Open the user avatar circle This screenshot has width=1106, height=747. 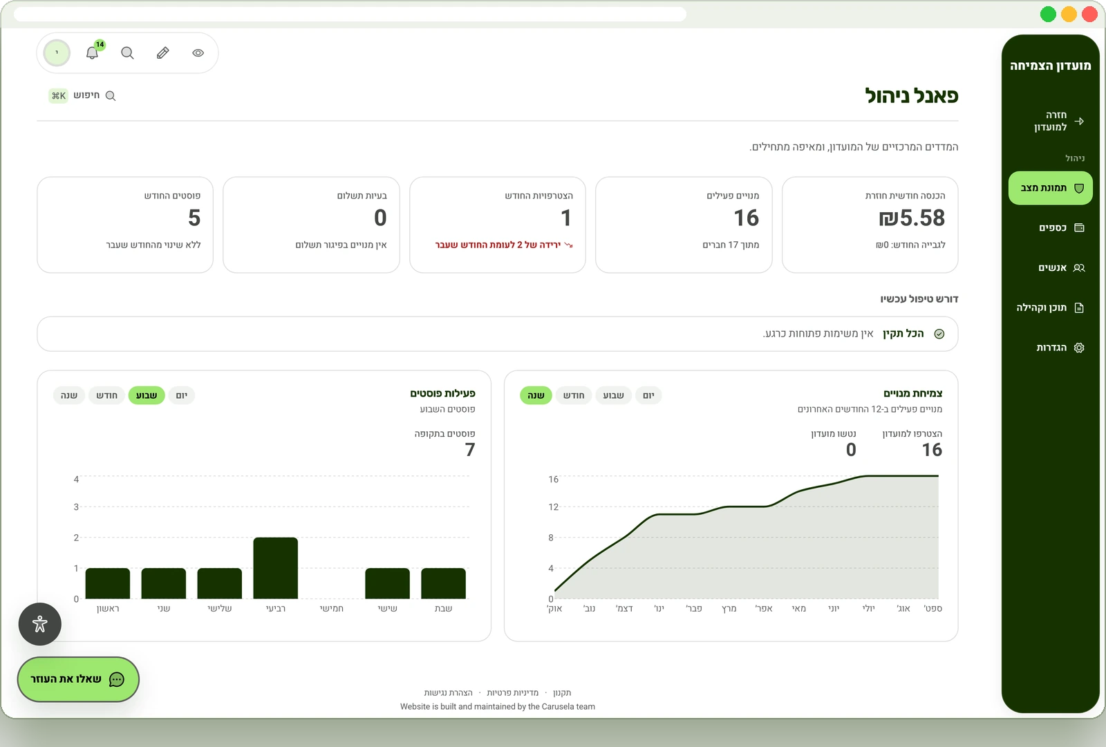click(x=57, y=53)
